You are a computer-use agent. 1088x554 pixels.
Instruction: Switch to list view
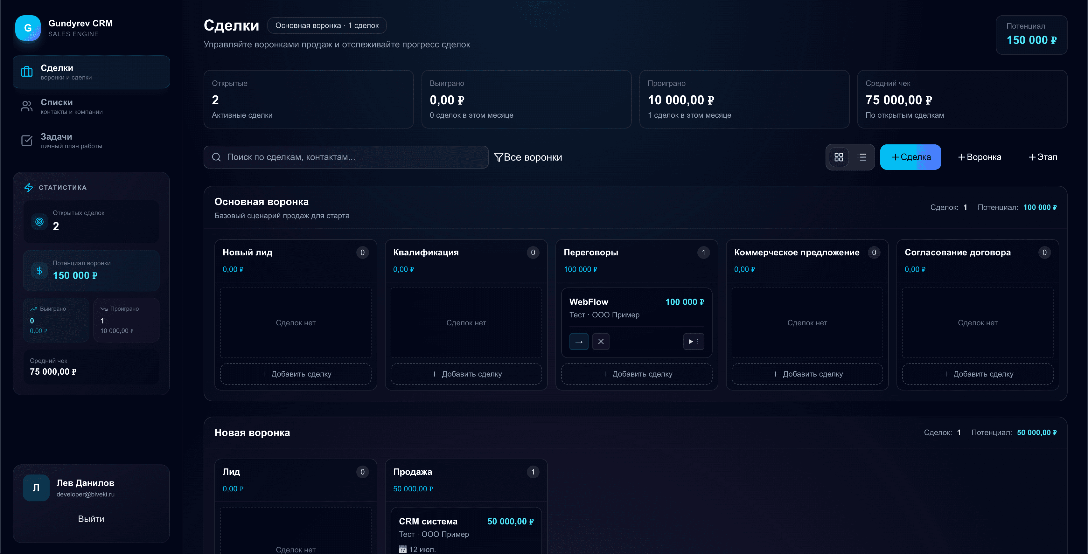(x=861, y=157)
